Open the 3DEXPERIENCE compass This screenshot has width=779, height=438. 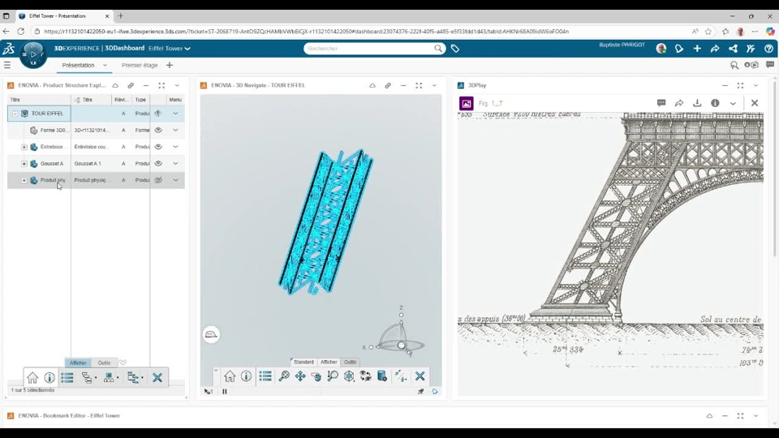point(33,54)
